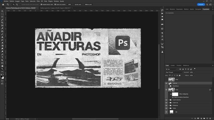
Task: Select the Lasso tool
Action: 2,17
